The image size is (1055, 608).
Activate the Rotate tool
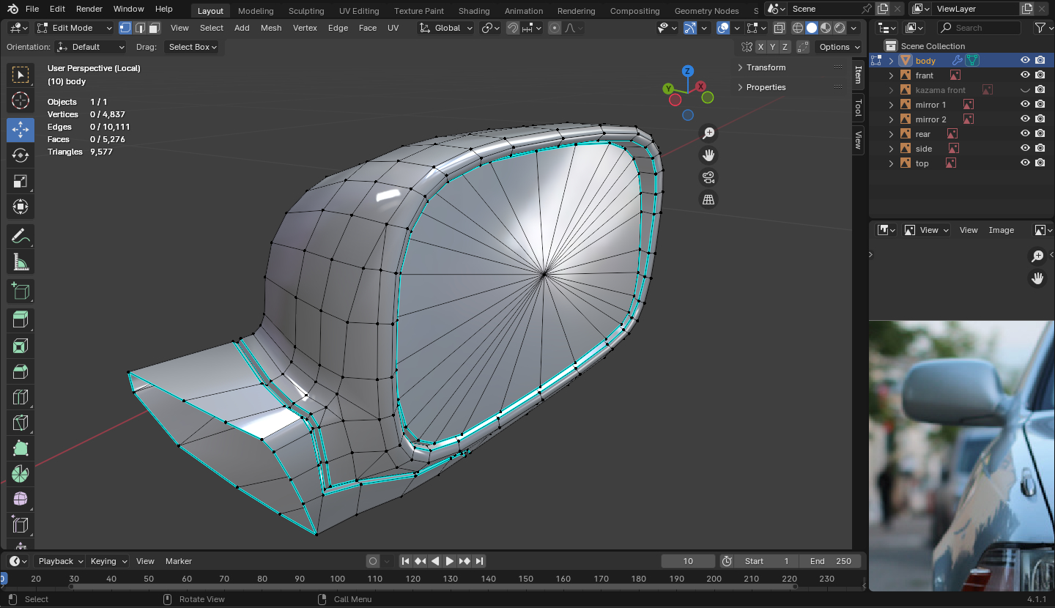point(21,155)
